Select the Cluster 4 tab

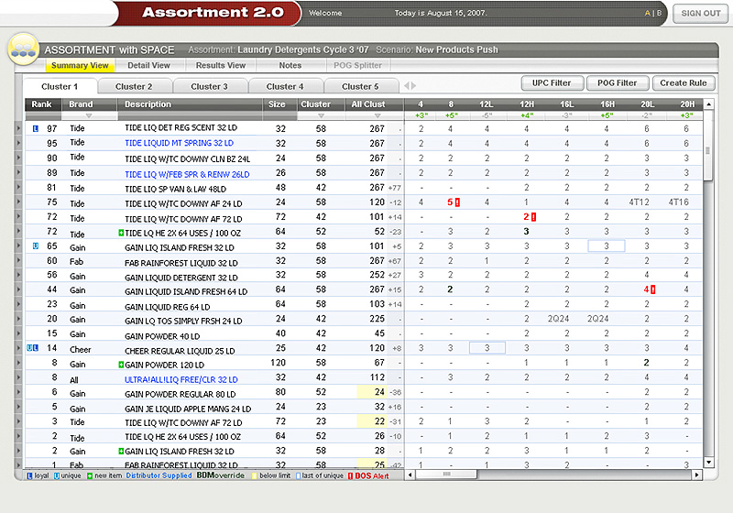[285, 86]
